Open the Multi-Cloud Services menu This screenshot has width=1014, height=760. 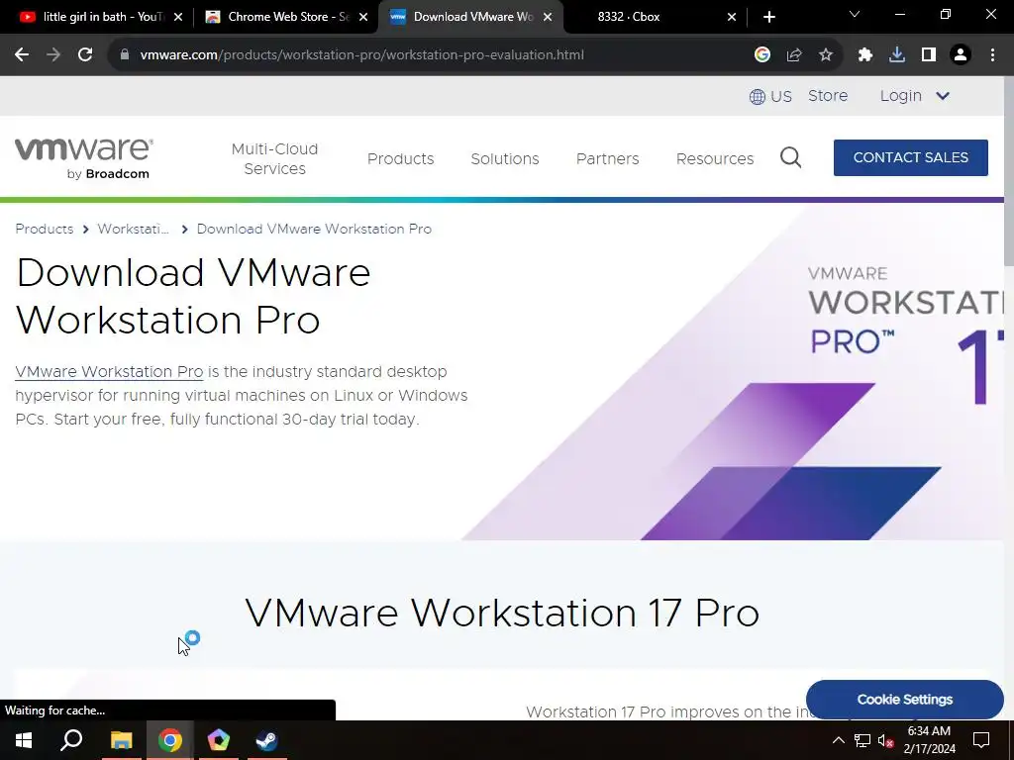click(x=275, y=158)
